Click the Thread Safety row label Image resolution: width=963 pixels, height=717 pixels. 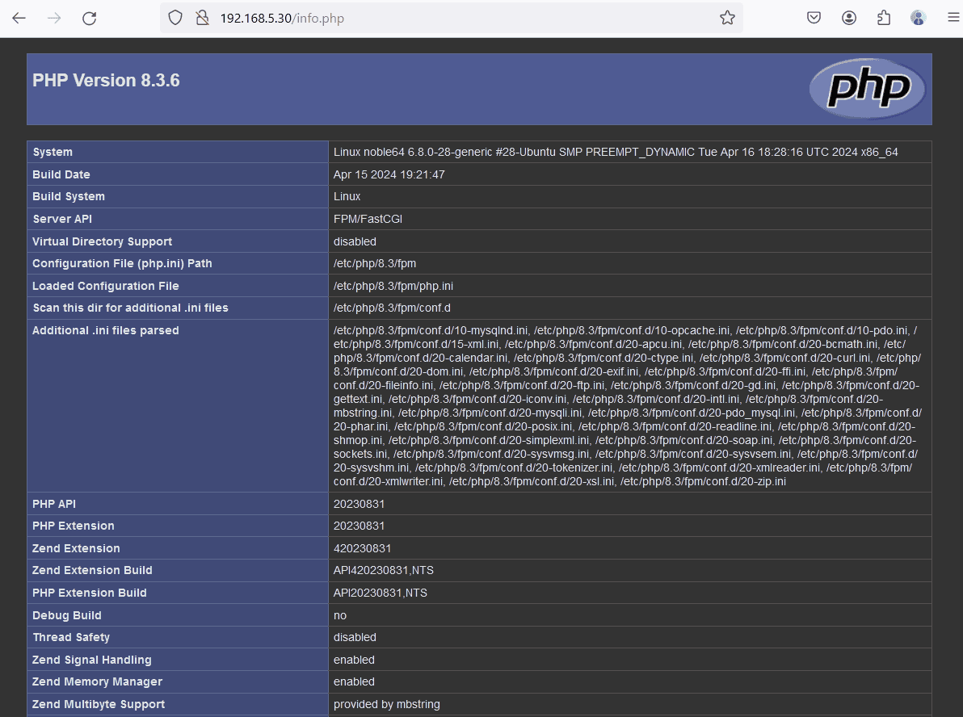coord(71,637)
